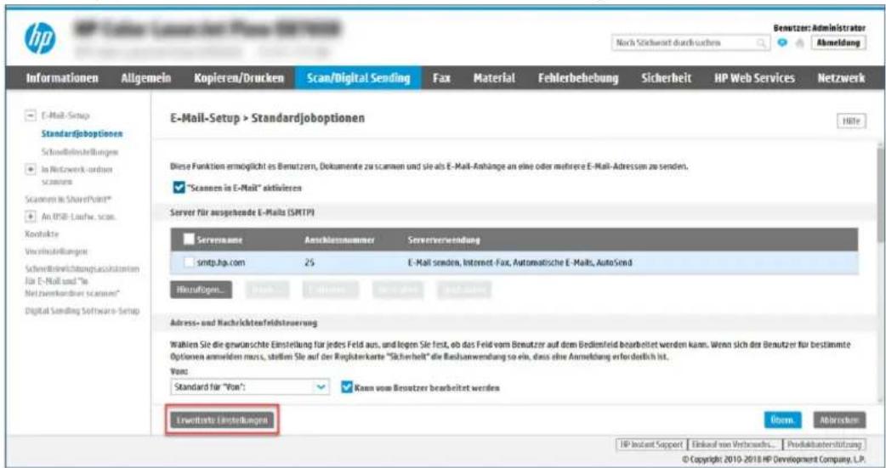Toggle "Kann vom Benutzer bearbeitet werden" checkbox

(347, 388)
